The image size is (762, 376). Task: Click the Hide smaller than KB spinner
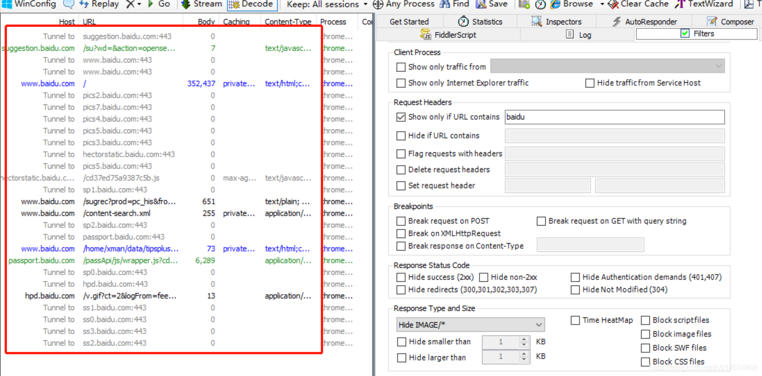[x=524, y=342]
